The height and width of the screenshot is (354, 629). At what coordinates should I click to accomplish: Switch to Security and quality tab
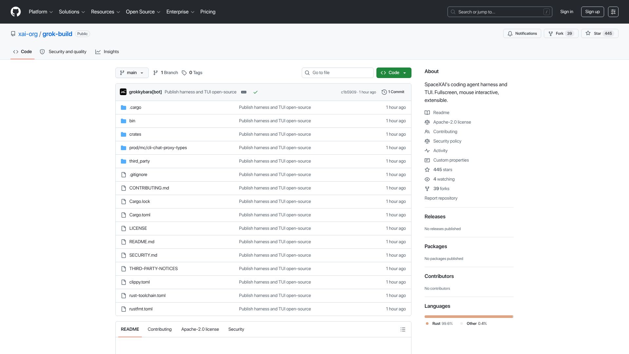[x=63, y=52]
